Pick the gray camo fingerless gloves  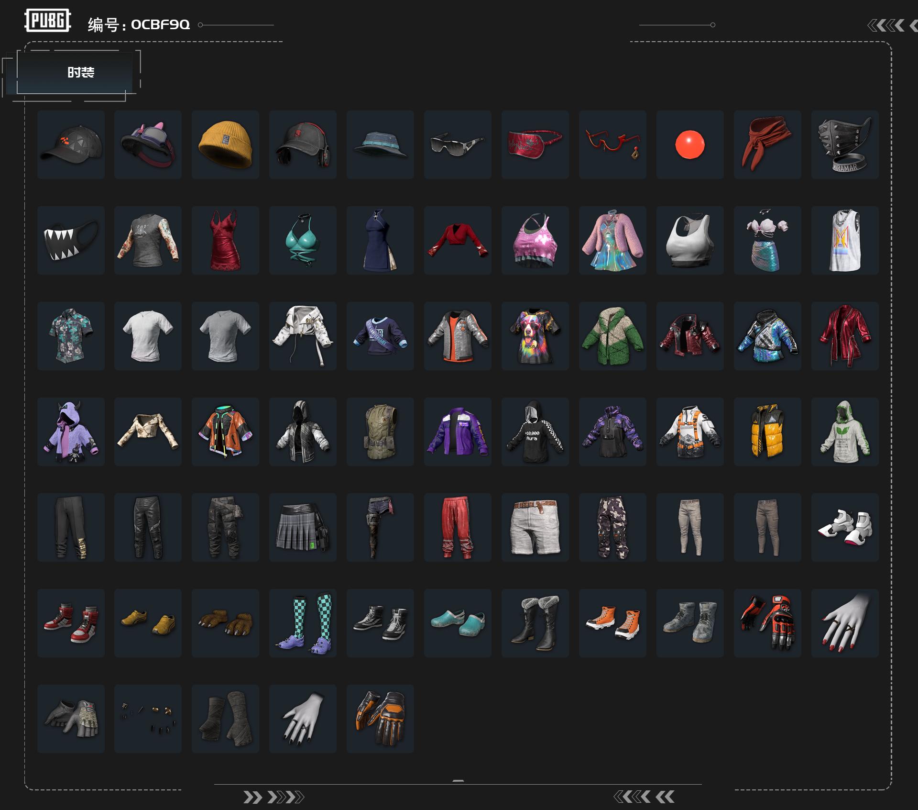tap(71, 719)
